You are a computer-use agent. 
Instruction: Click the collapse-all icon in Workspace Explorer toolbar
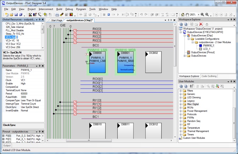[x=186, y=24]
